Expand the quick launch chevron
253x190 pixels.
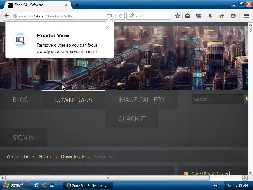click(59, 184)
